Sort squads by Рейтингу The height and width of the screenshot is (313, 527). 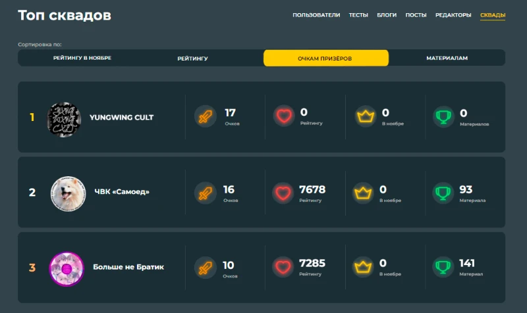(x=192, y=59)
